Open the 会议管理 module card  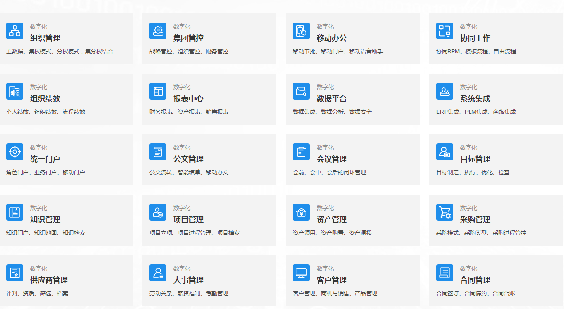(x=352, y=159)
